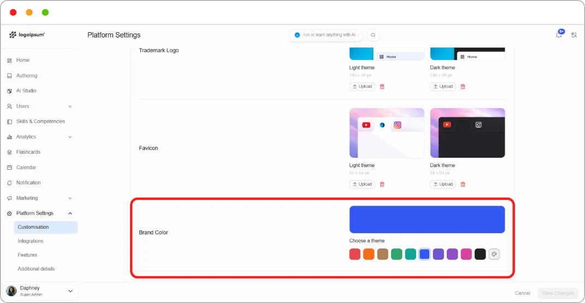Click the Favicon light theme preview thumbnail
This screenshot has height=303, width=585.
point(387,133)
